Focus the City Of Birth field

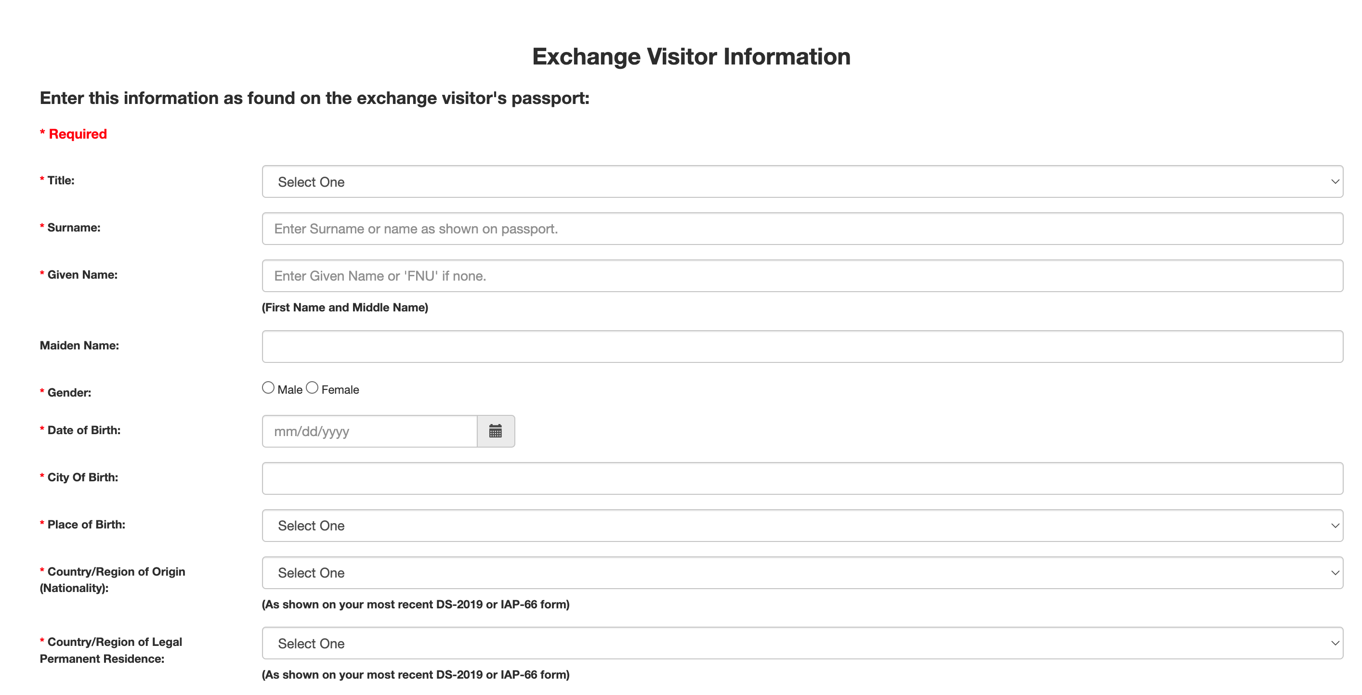pyautogui.click(x=801, y=478)
